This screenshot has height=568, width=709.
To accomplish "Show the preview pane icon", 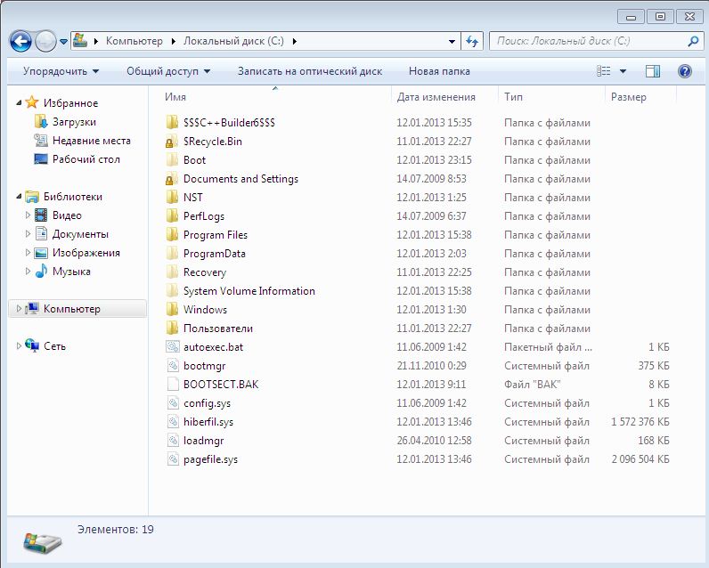I will point(653,71).
